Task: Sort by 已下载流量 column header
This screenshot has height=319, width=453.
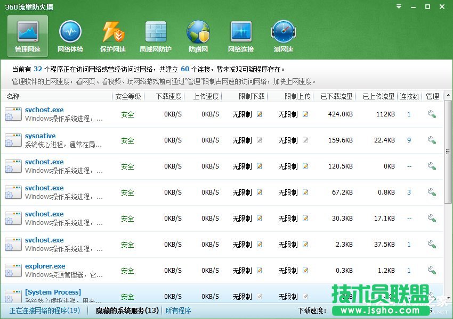Action: click(337, 96)
